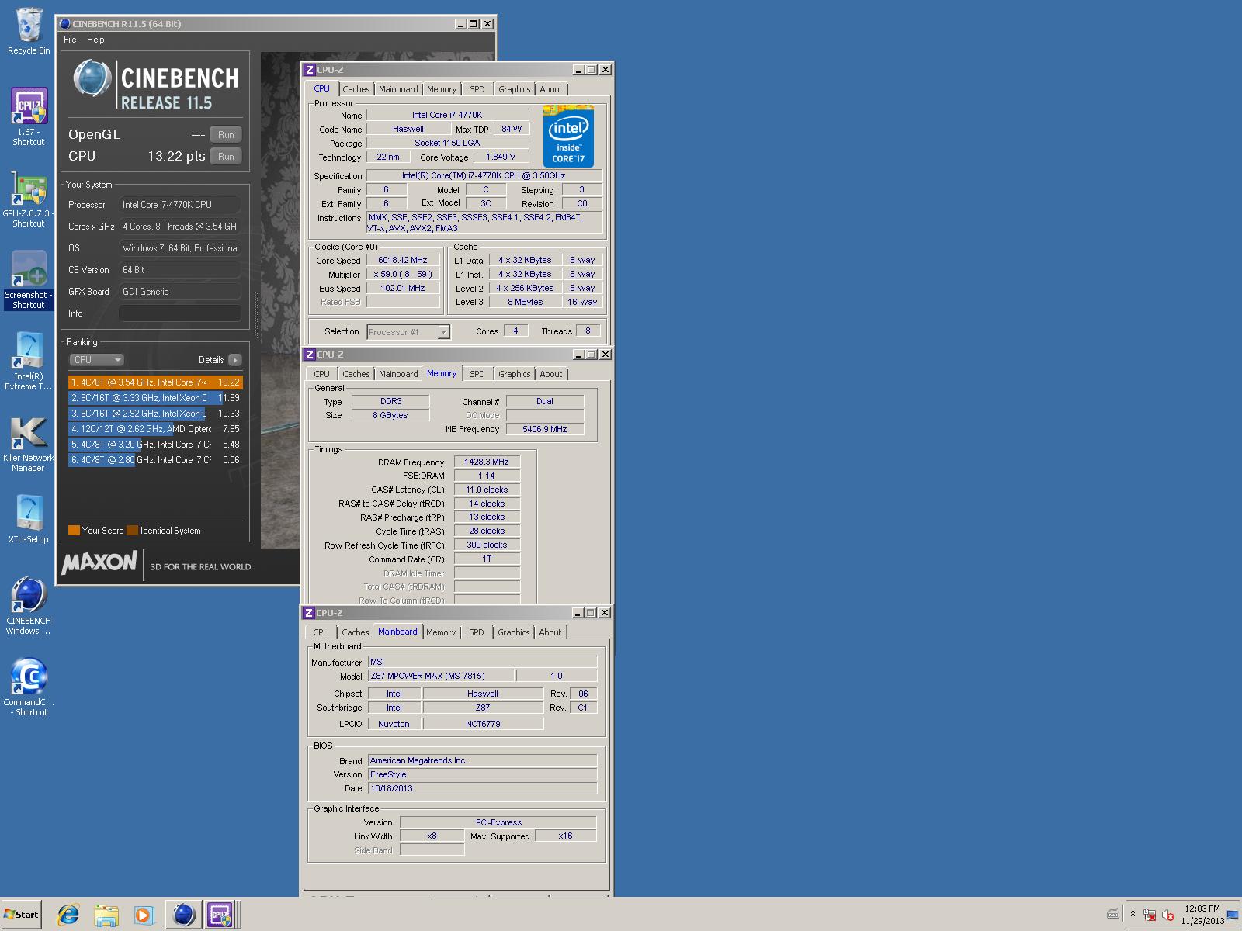Select ranking entry 6 at 2.80 GHz
The image size is (1242, 931).
(x=155, y=460)
